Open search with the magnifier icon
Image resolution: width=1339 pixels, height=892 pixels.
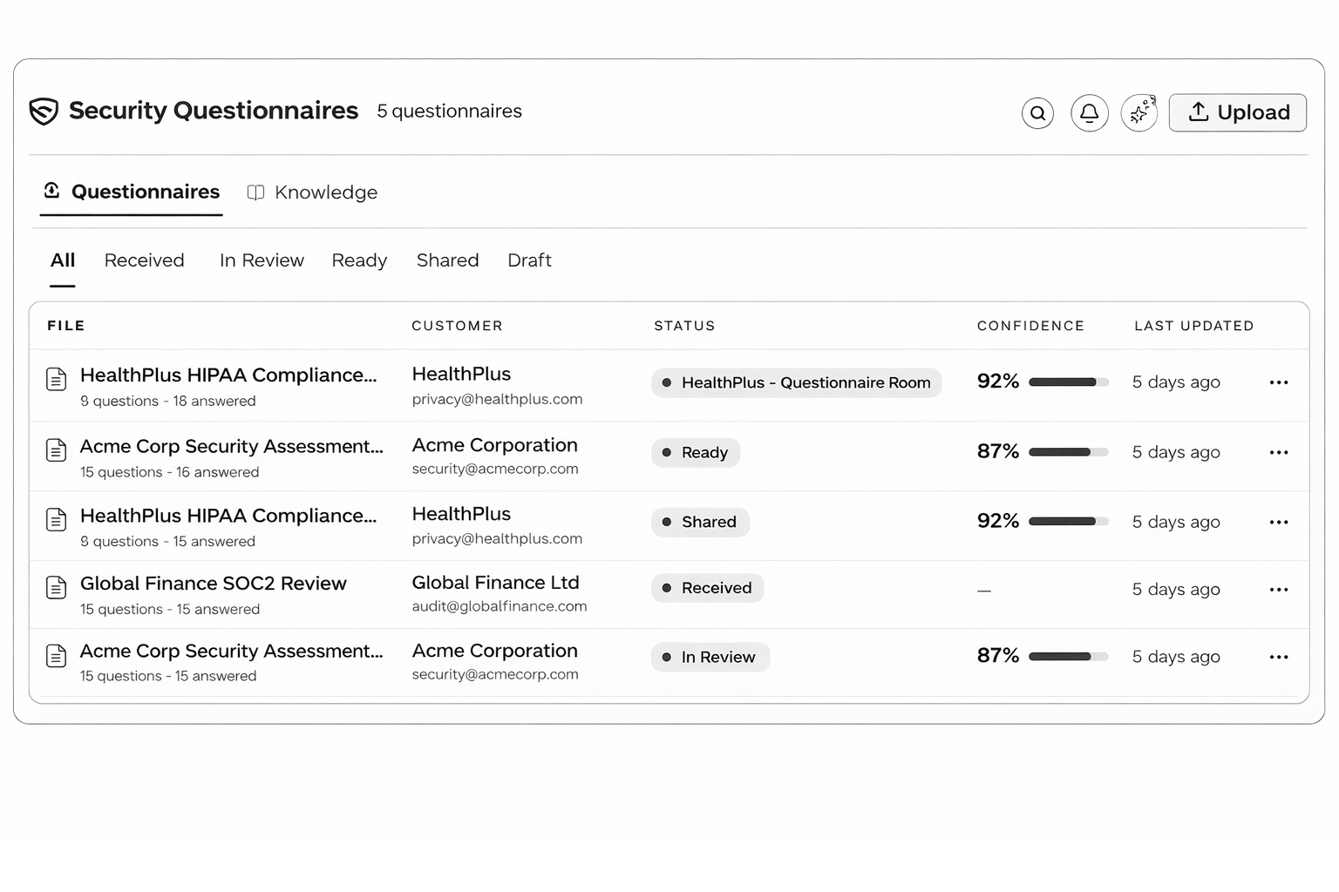tap(1037, 112)
